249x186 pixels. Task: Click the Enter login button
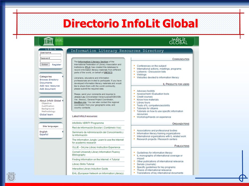coord(45,65)
